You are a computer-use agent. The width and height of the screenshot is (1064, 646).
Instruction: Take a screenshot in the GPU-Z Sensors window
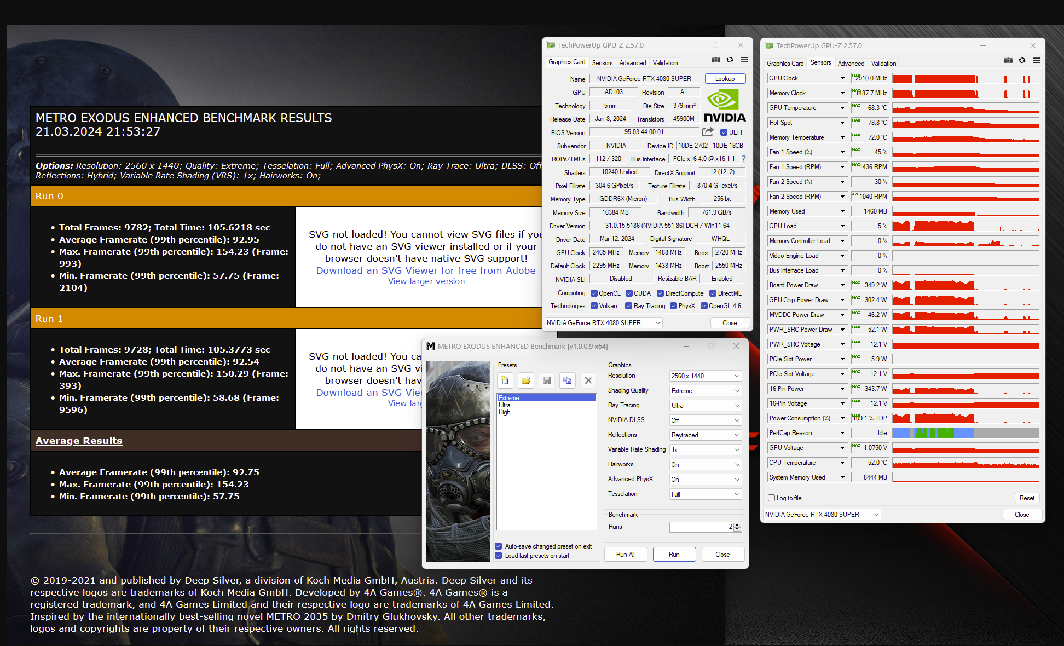click(x=1008, y=61)
